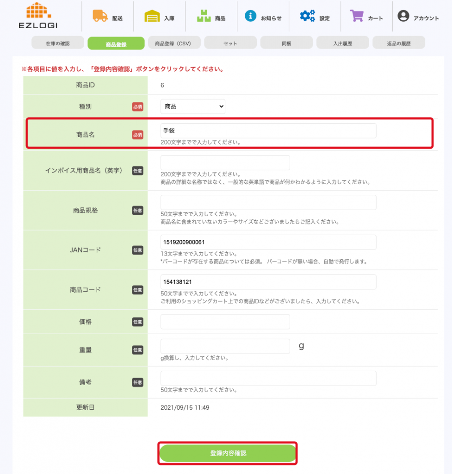Open the 配送 delivery truck icon
Screen dimensions: 452x474
(x=100, y=16)
